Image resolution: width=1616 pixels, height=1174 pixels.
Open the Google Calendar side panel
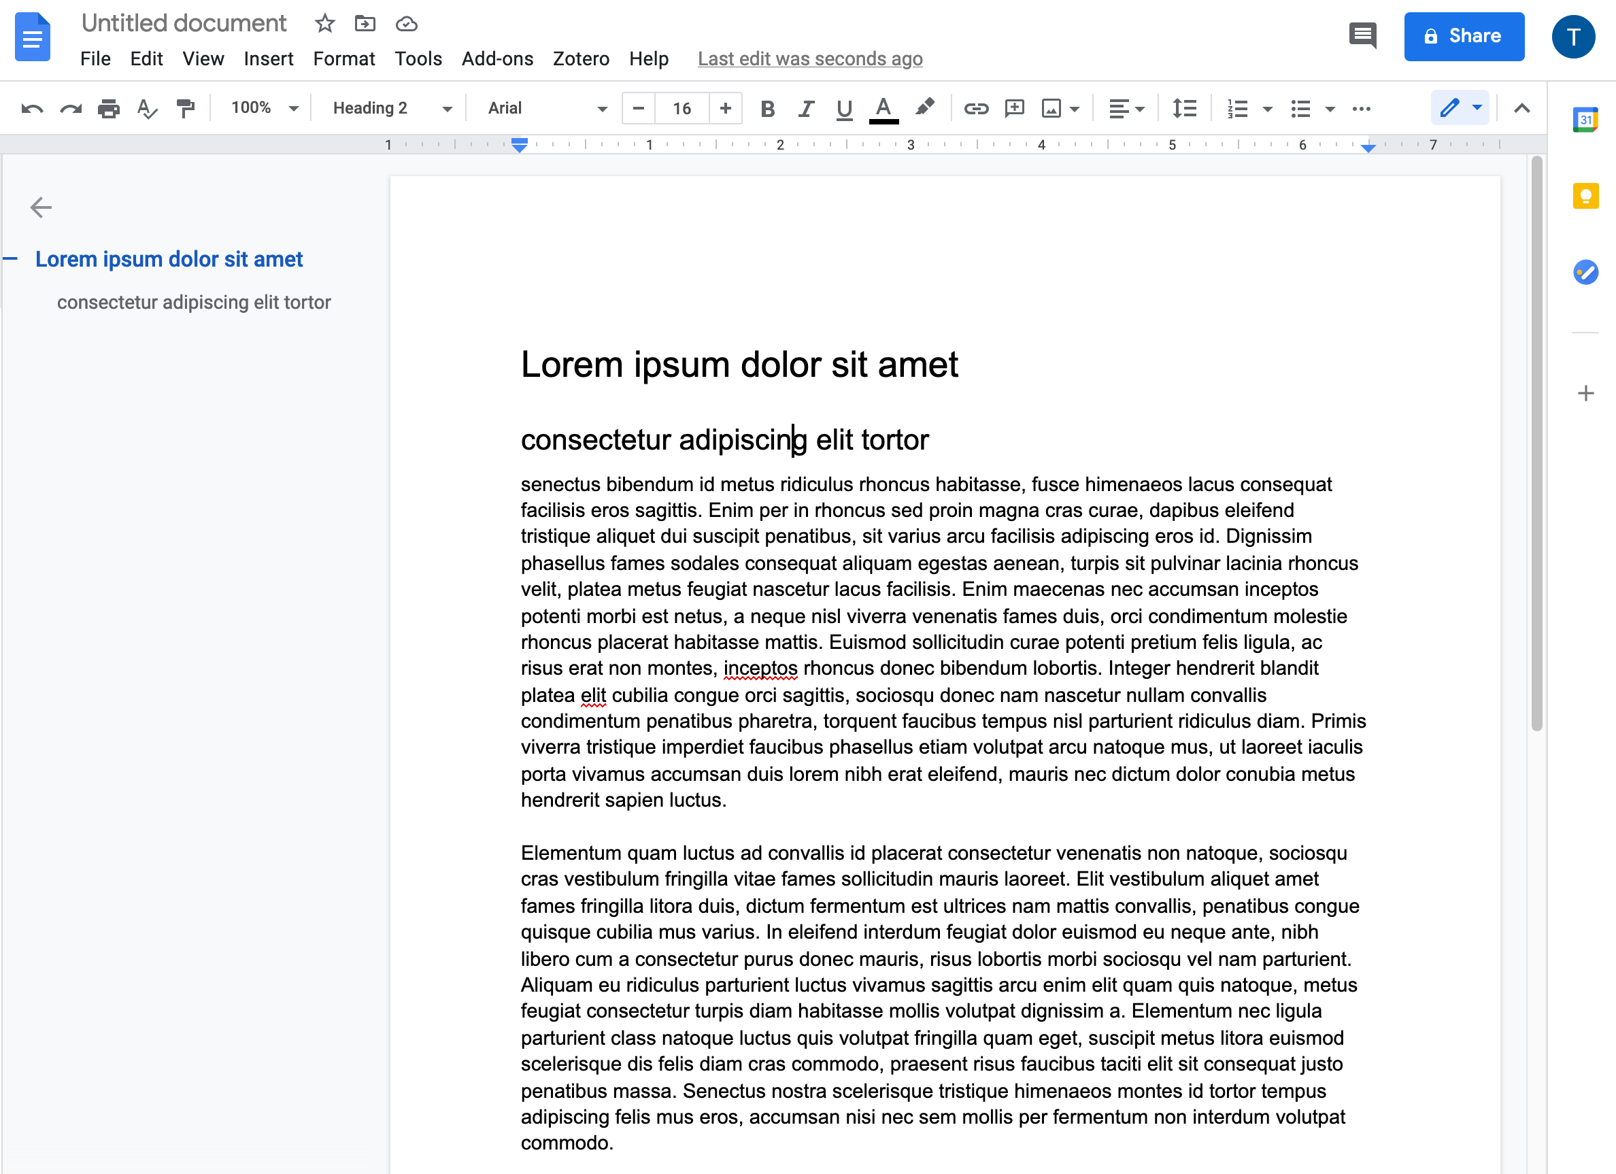click(1585, 120)
